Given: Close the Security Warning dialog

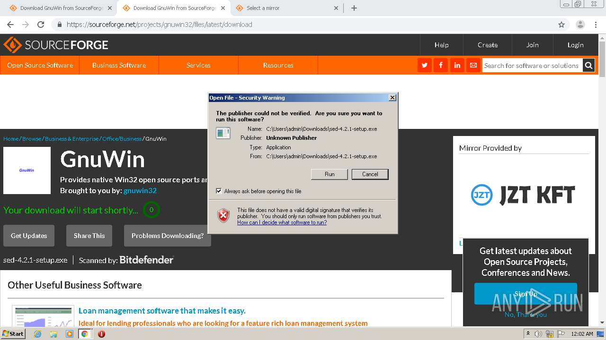Looking at the screenshot, I should click(x=392, y=98).
